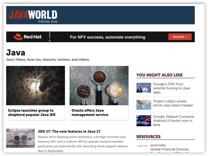This screenshot has width=208, height=156.
Task: Click the JDK 17 article summary text
Action: tap(83, 144)
